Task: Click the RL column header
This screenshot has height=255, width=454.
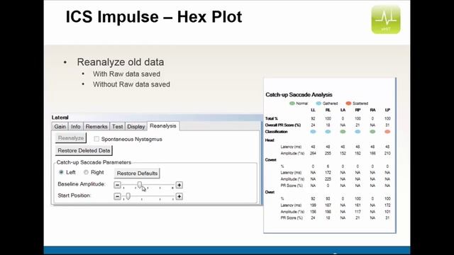Action: (328, 110)
